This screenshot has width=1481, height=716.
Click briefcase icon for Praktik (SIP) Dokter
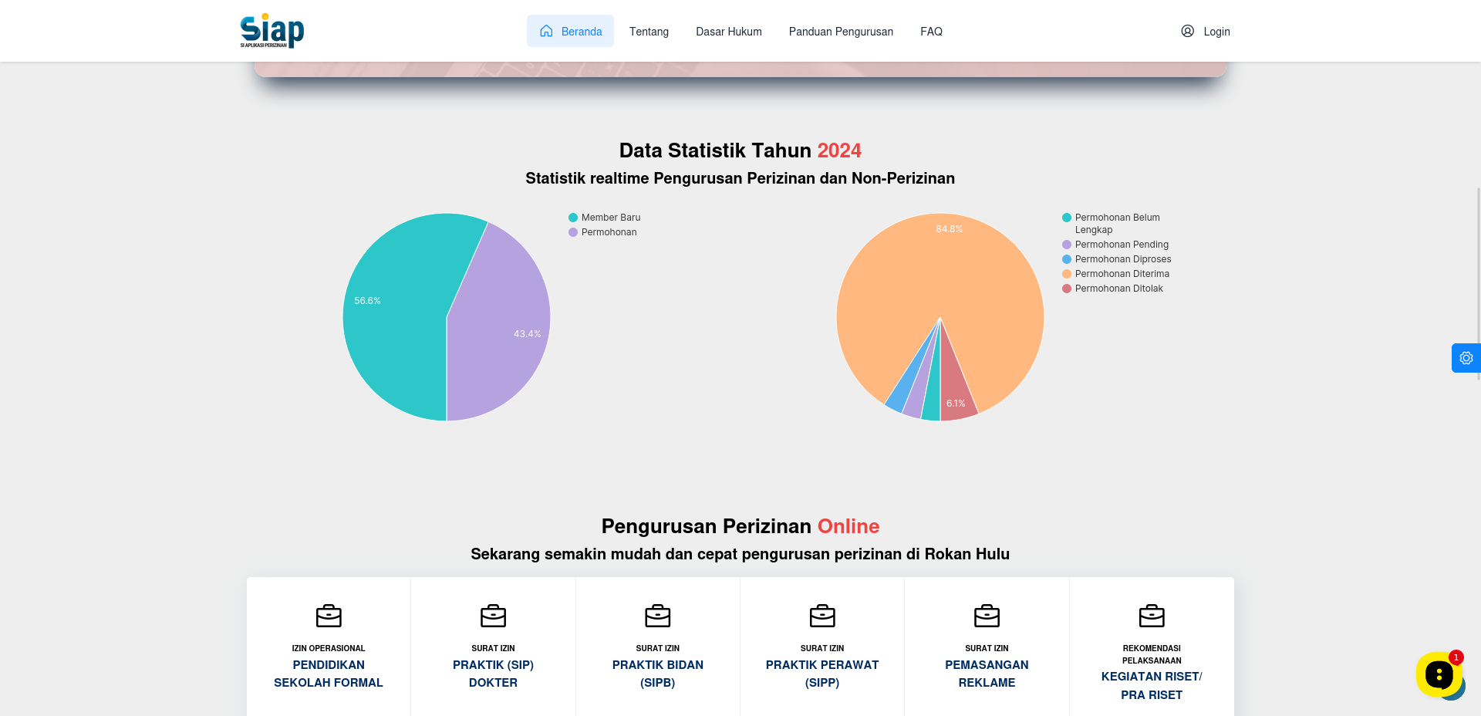[493, 616]
